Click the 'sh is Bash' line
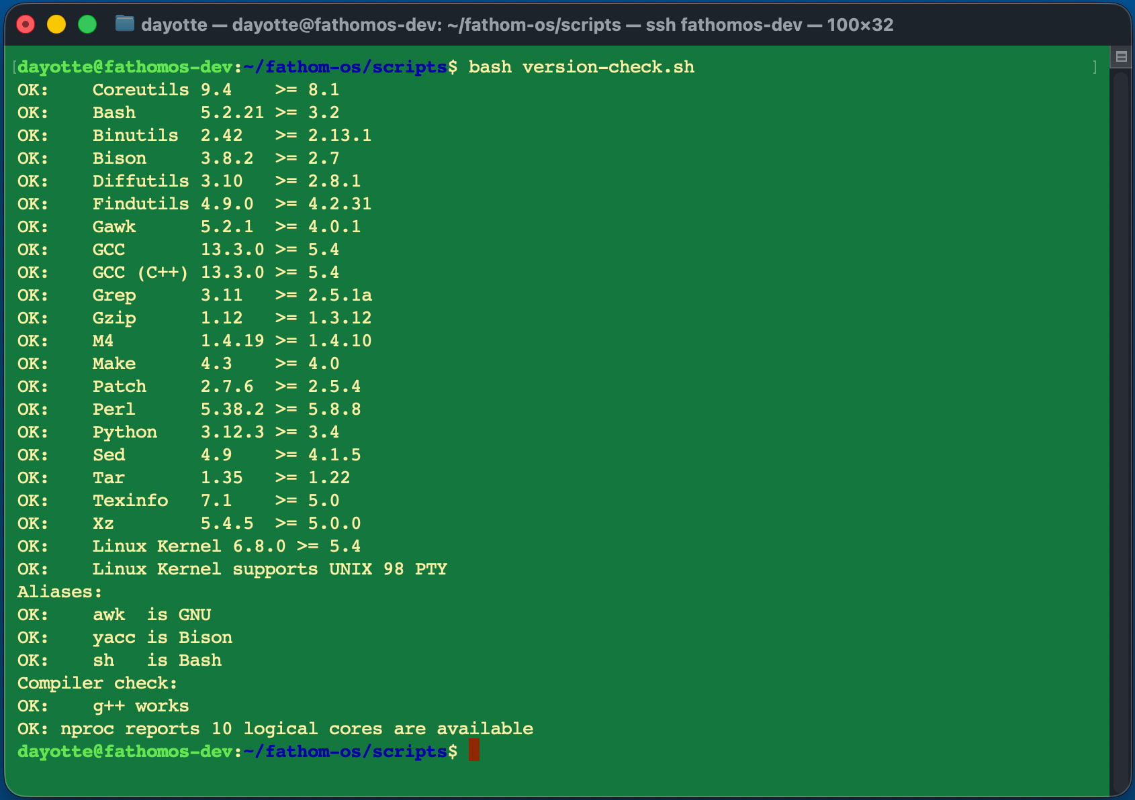 (x=120, y=660)
